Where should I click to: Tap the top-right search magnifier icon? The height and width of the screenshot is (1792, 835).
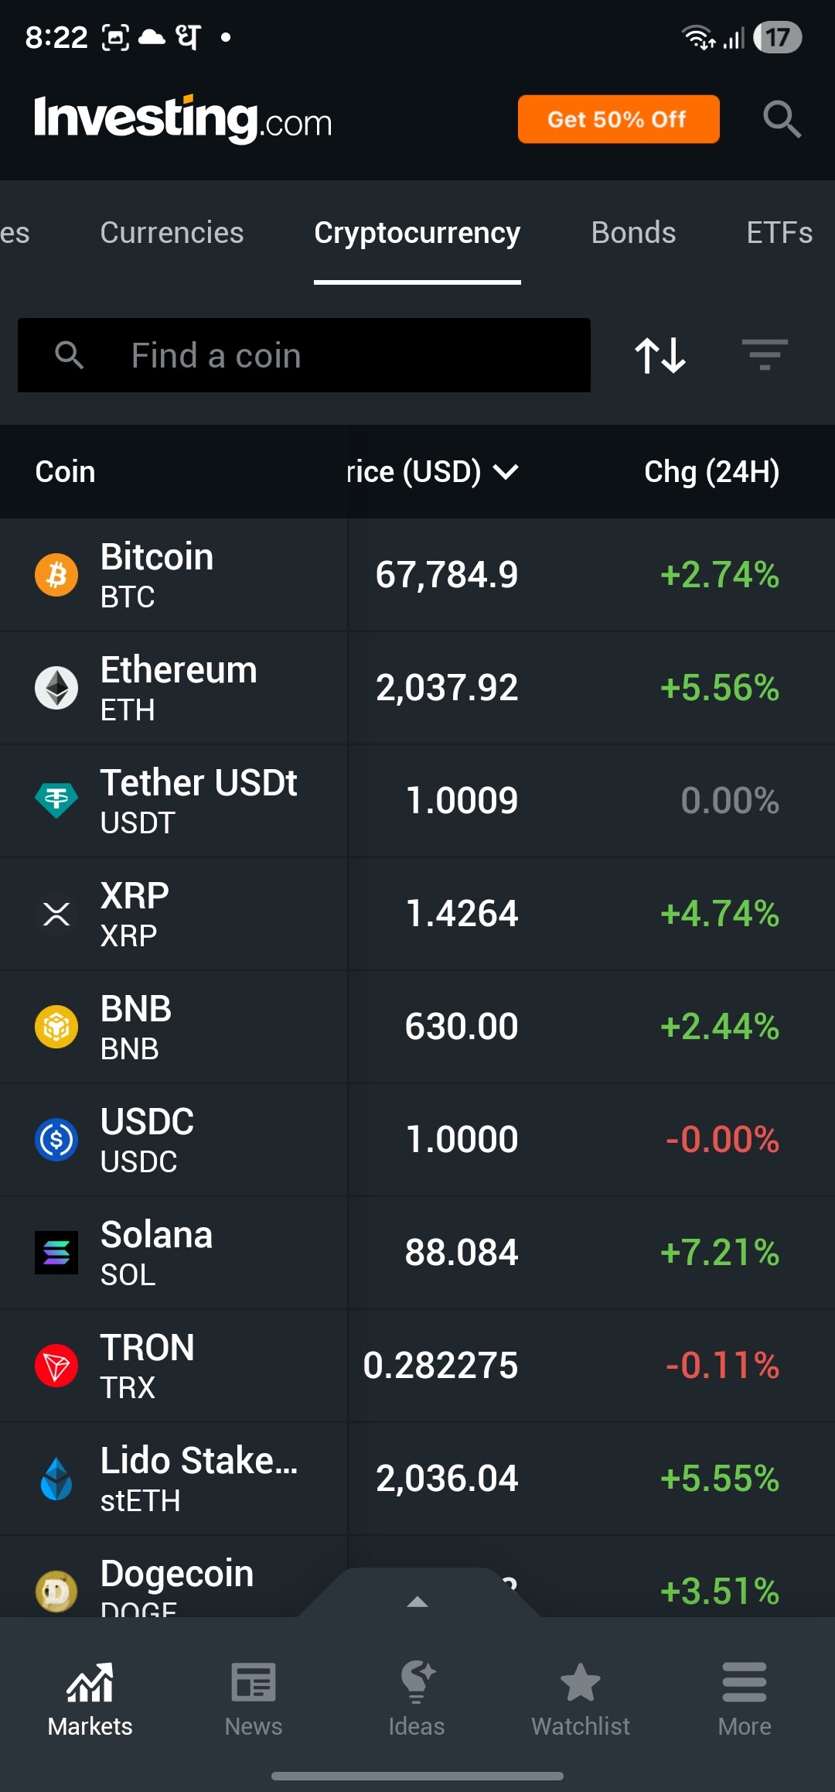782,119
